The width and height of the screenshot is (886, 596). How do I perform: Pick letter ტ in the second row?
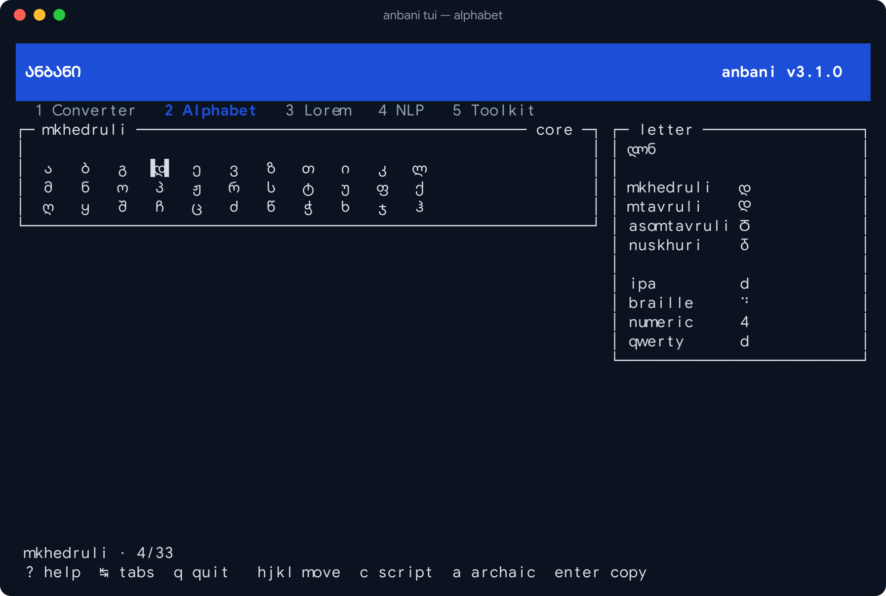pos(308,189)
